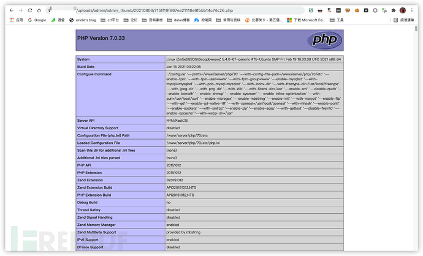Expand the 常用与资料 bookmark folder
This screenshot has height=256, width=423.
click(x=228, y=20)
